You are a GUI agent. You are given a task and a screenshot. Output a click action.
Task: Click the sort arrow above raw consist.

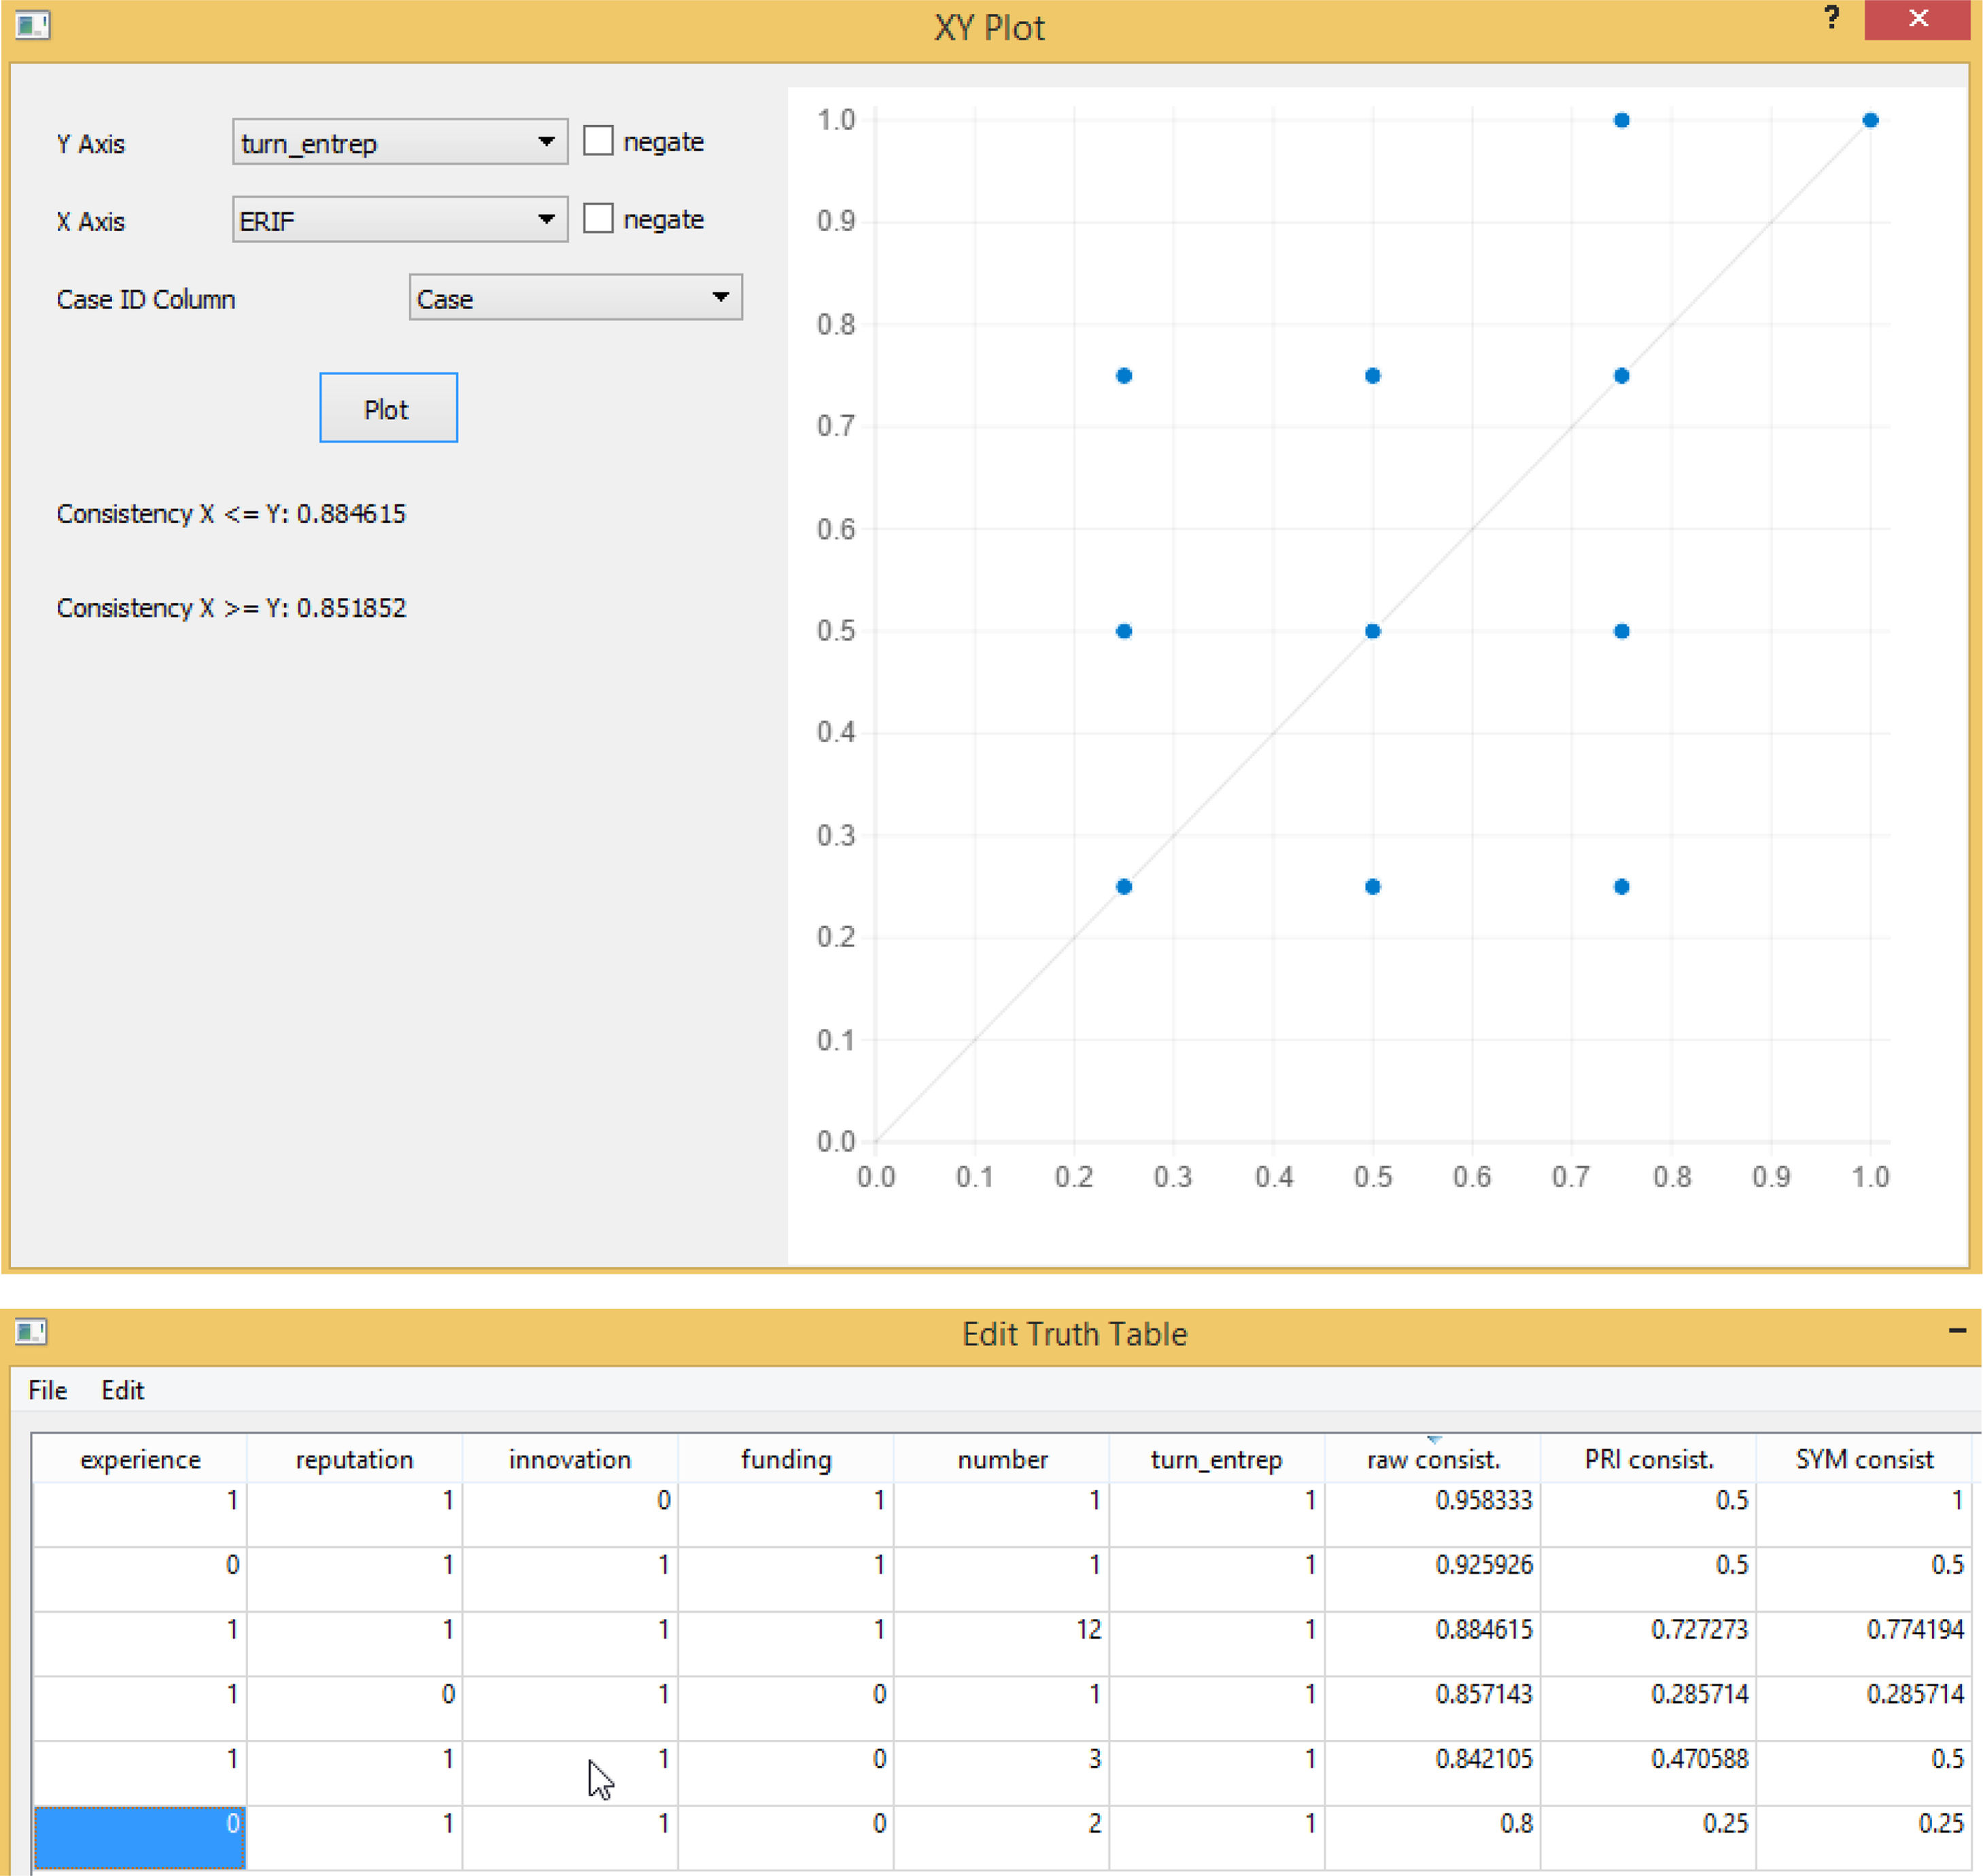click(1434, 1439)
